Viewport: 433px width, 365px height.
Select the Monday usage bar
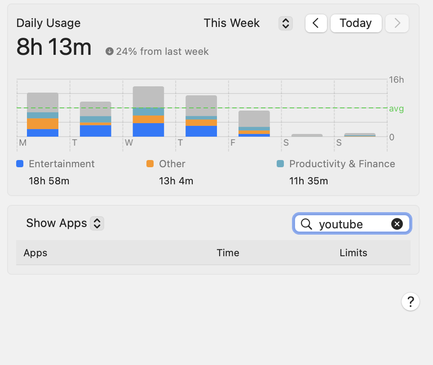43,115
